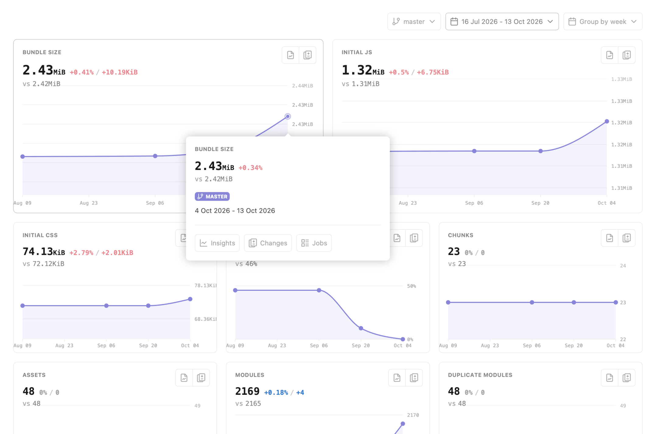Open insights icon on Assets card
652x434 pixels.
(184, 378)
